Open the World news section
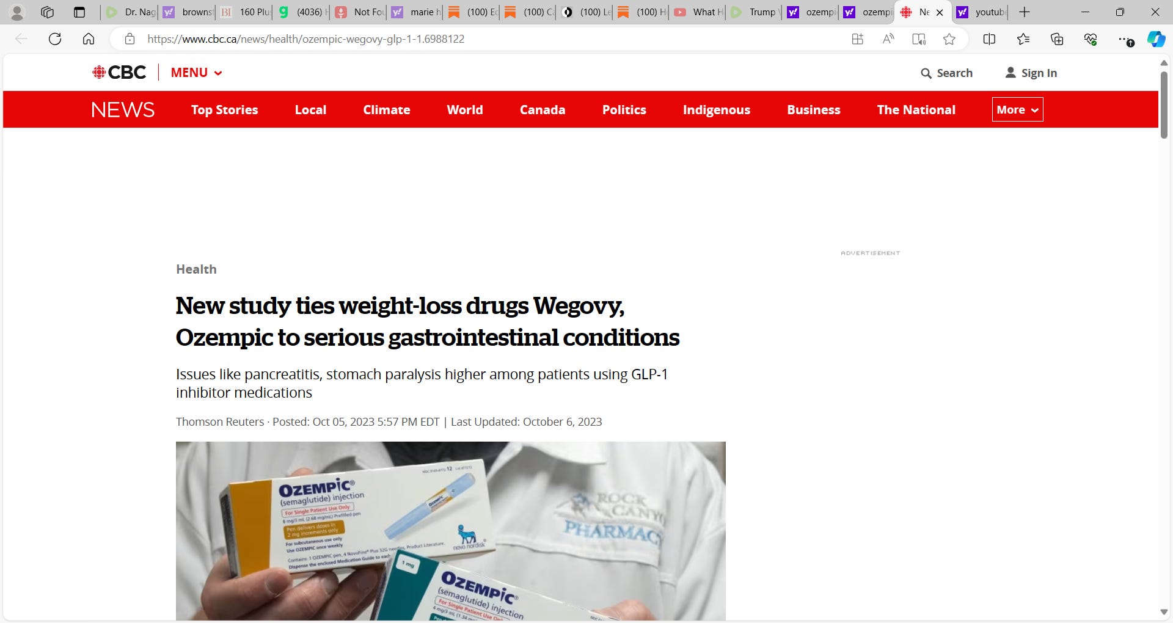The width and height of the screenshot is (1173, 623). coord(465,110)
